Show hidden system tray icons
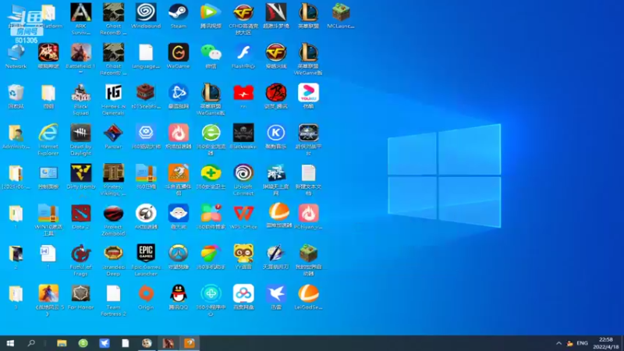 click(x=558, y=343)
